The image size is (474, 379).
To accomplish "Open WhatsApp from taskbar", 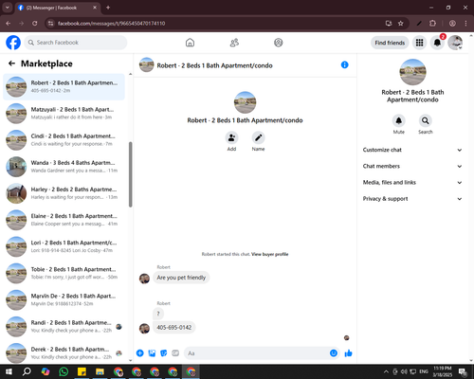I will (64, 371).
